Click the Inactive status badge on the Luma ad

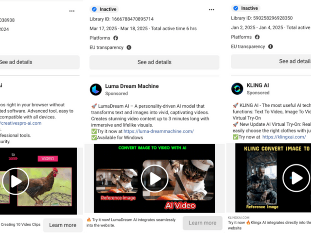(104, 9)
